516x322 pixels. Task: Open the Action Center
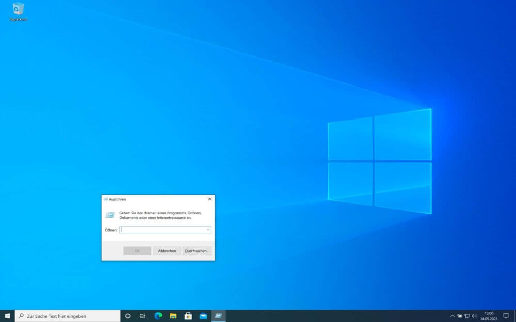pos(505,316)
